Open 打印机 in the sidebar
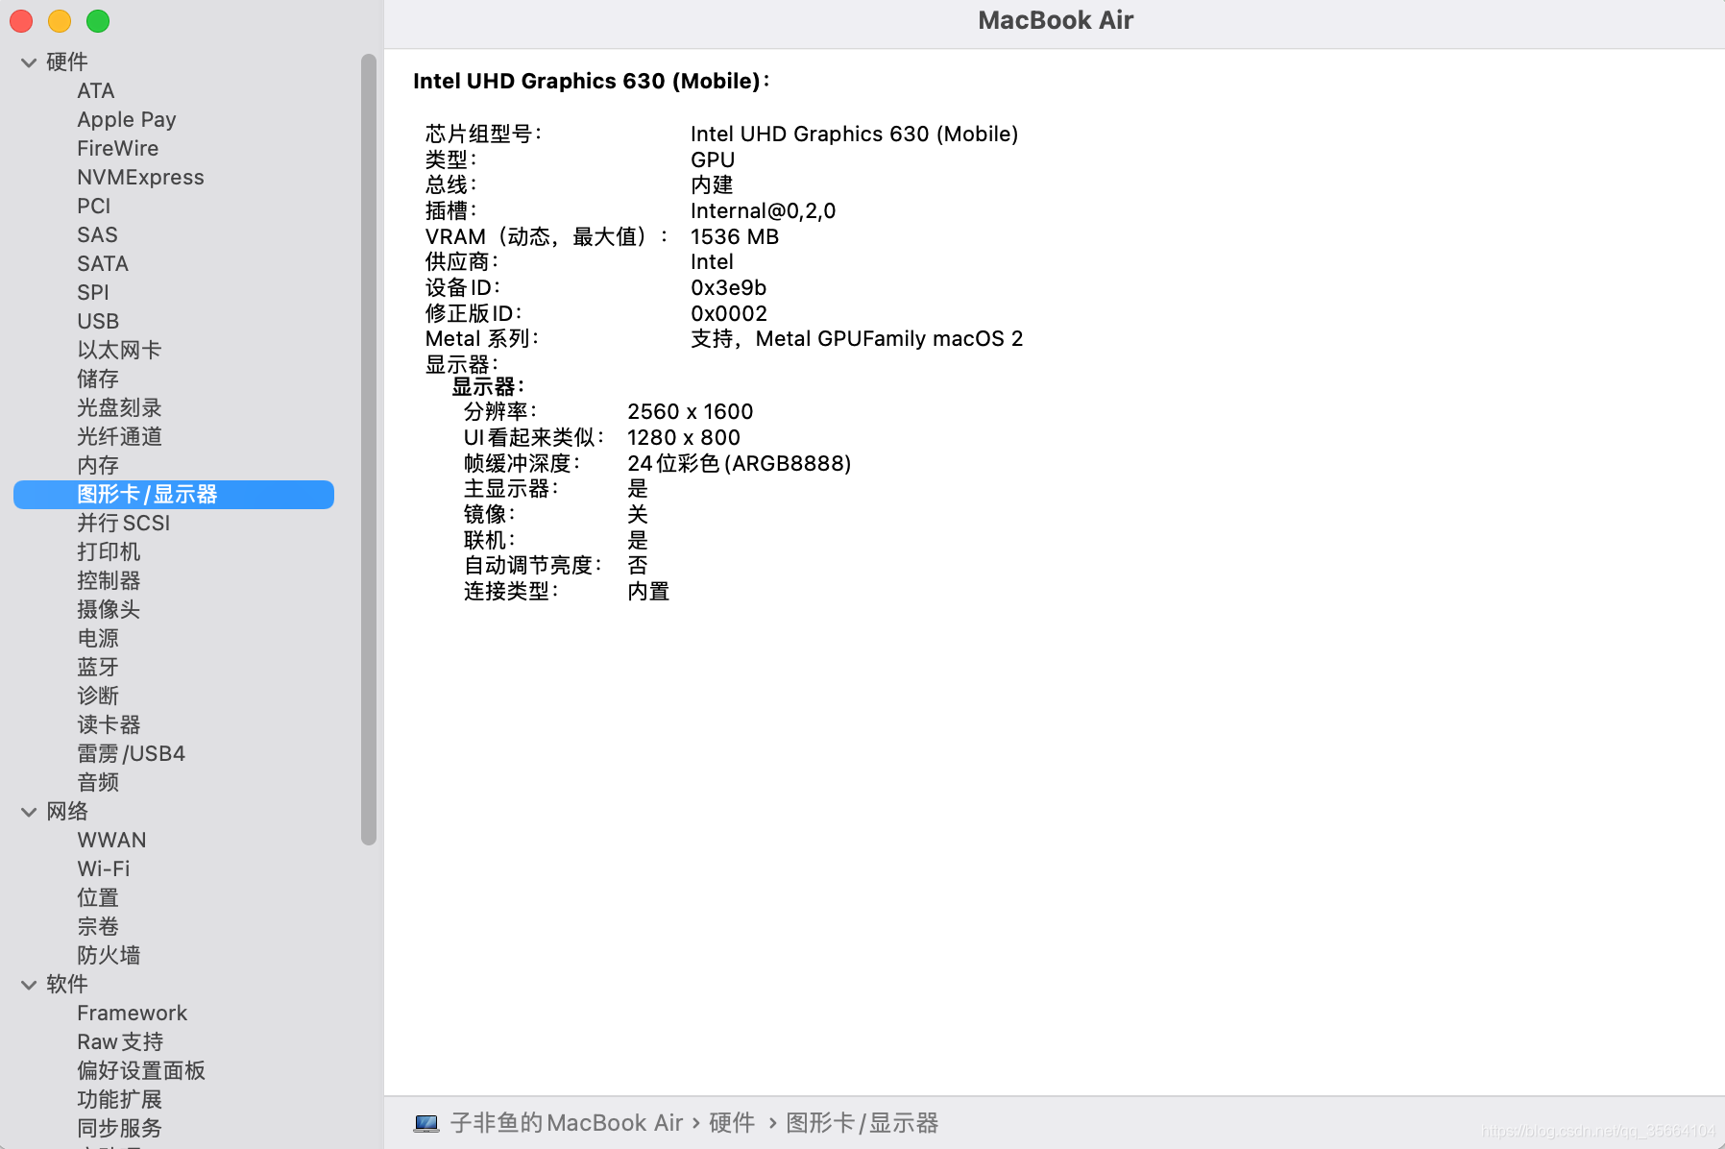Viewport: 1725px width, 1149px height. (x=109, y=552)
